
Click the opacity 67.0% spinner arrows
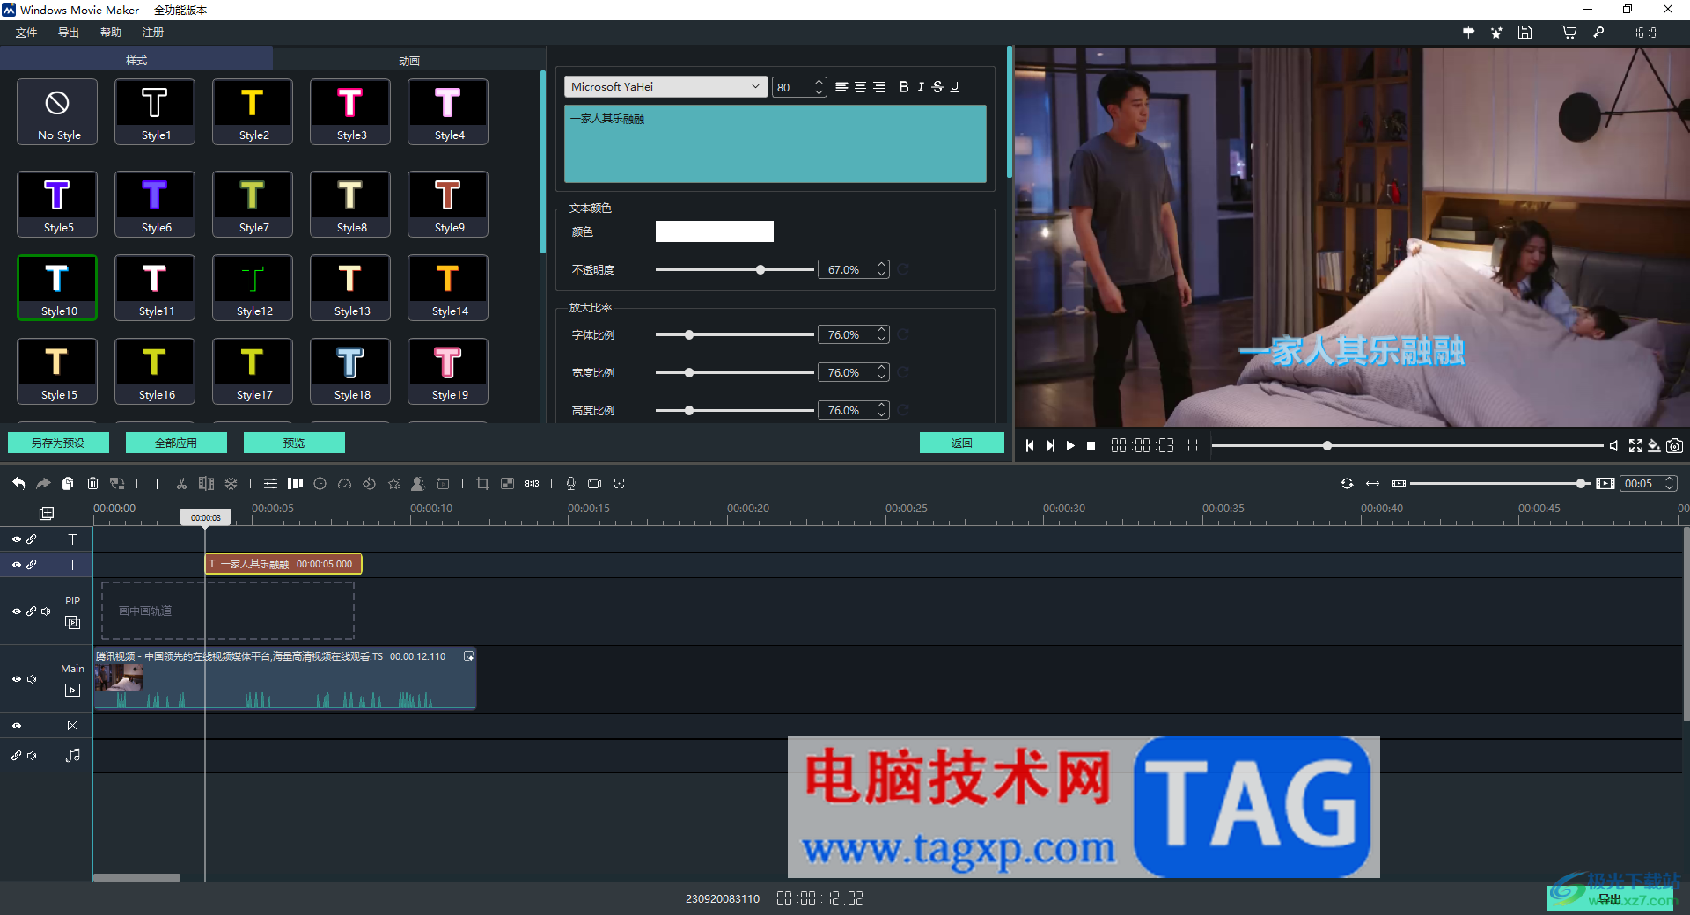pos(881,269)
